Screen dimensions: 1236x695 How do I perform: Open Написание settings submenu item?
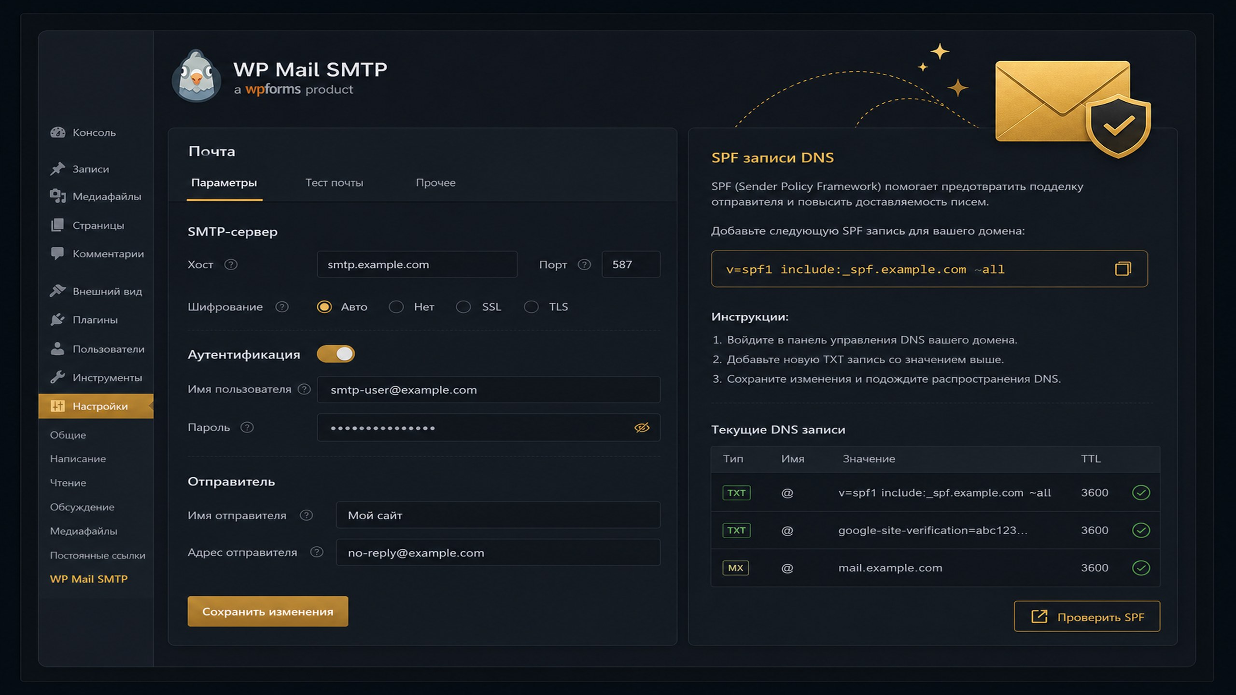pos(78,459)
